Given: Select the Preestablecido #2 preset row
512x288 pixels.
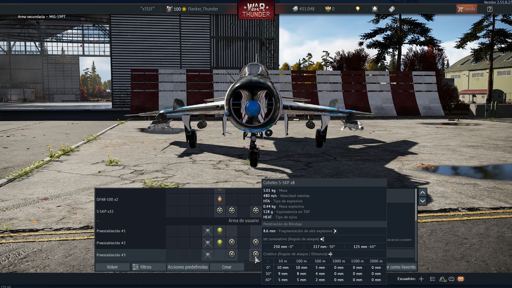Looking at the screenshot, I should (x=111, y=243).
